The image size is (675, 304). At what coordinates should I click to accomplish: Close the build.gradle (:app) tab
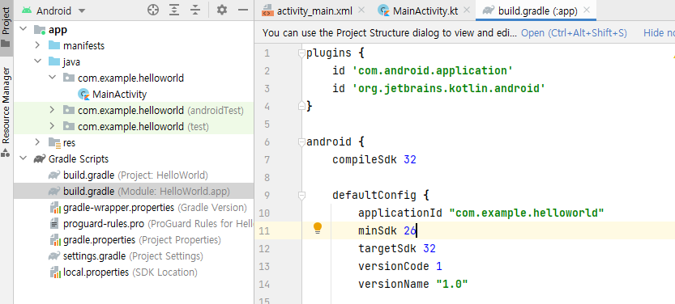[x=587, y=10]
